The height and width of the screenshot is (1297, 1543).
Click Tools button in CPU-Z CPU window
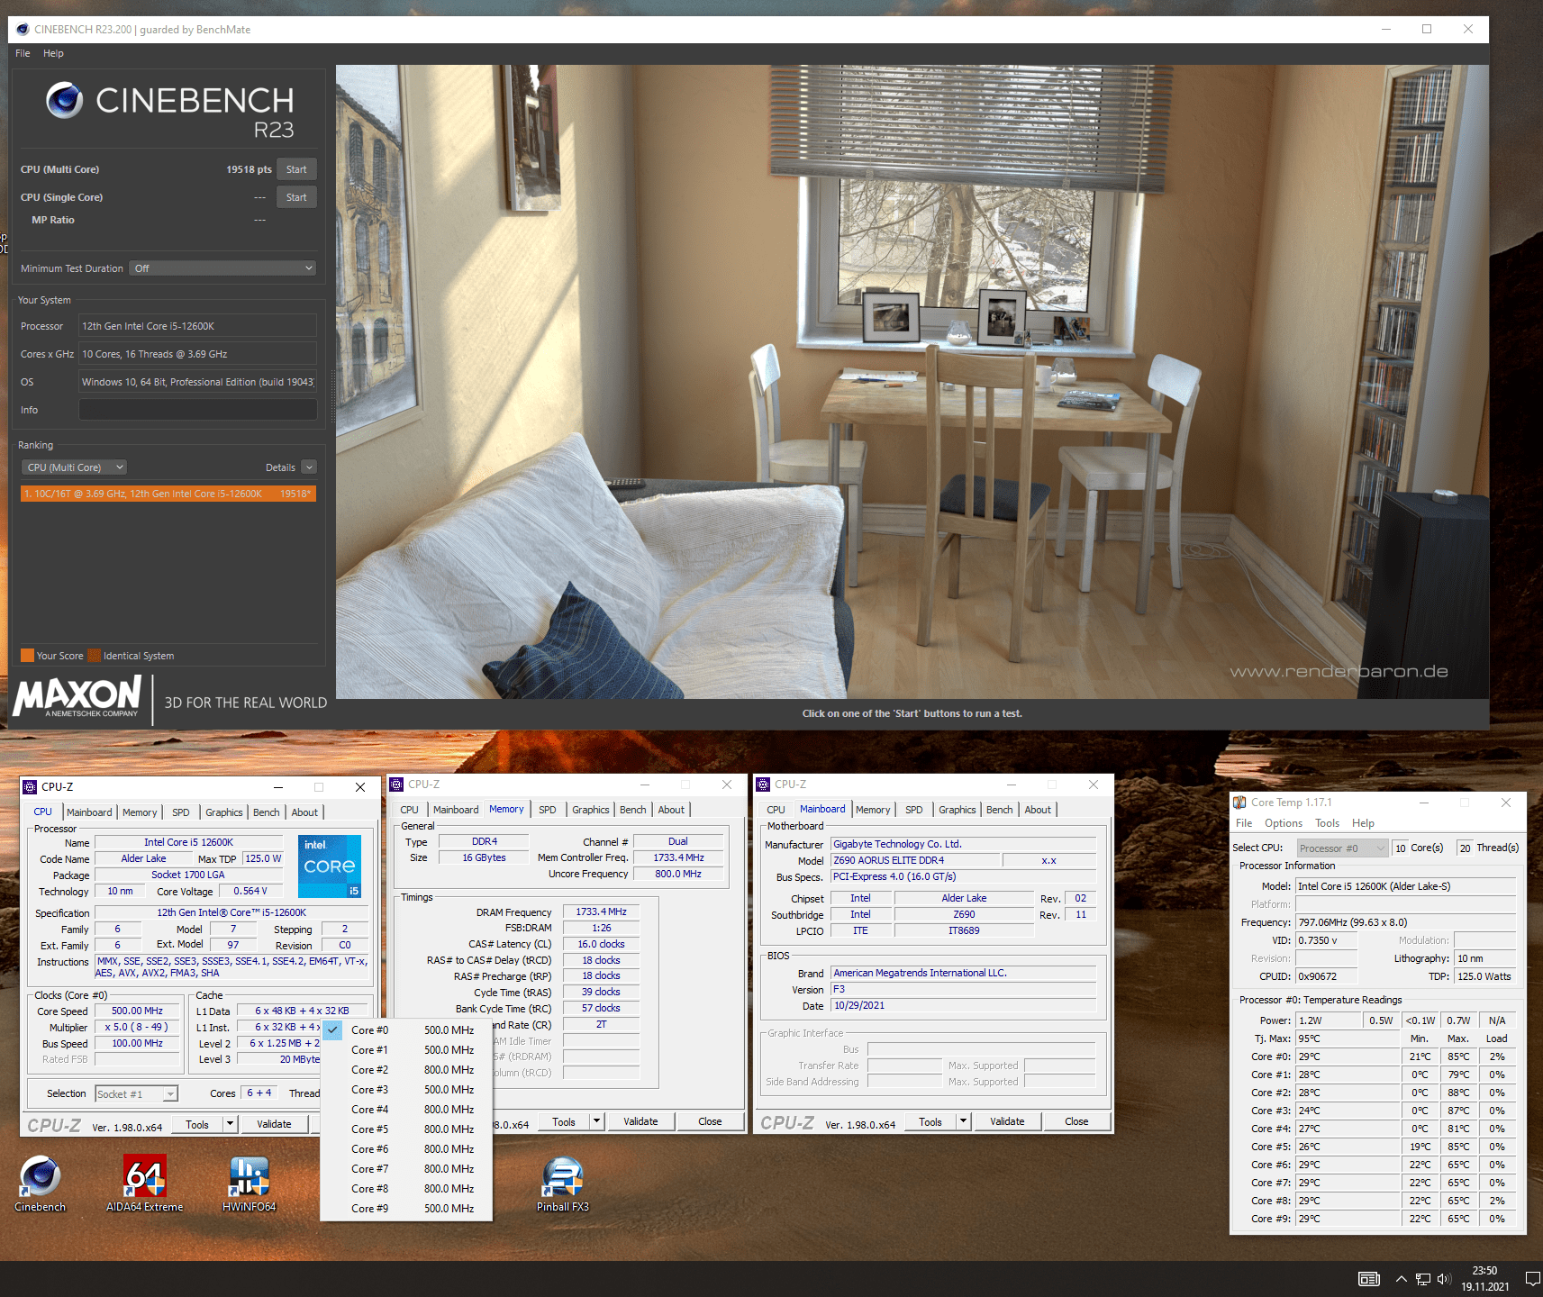pyautogui.click(x=197, y=1124)
